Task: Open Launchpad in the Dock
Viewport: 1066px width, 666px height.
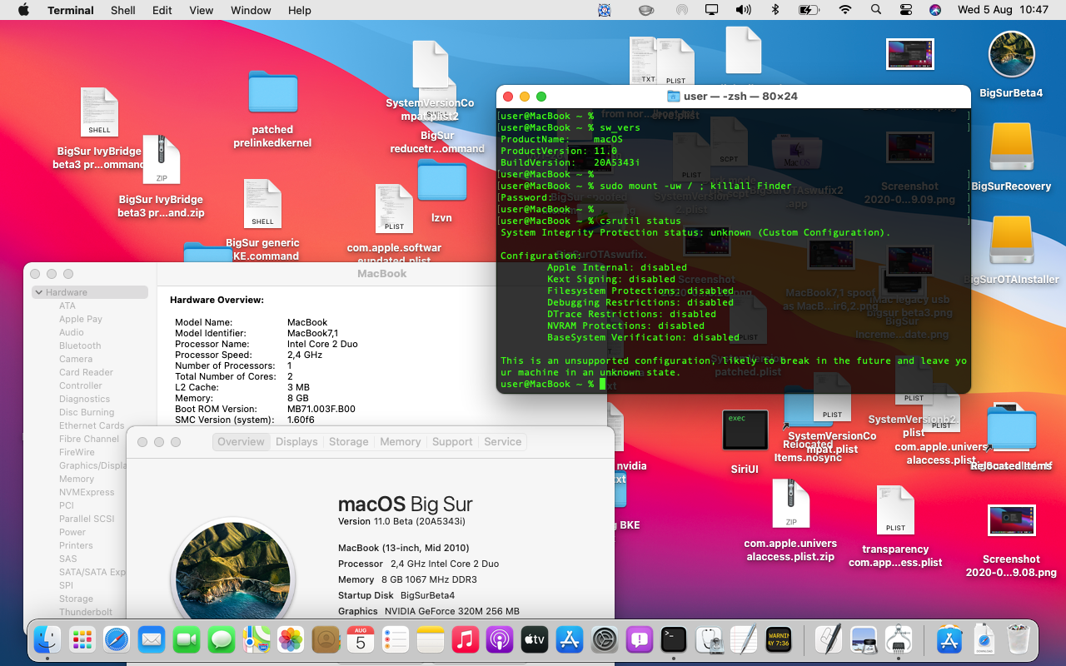Action: [x=82, y=639]
